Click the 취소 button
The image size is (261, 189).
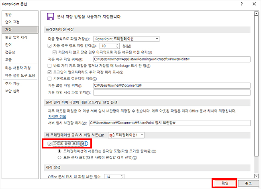pyautogui.click(x=248, y=183)
